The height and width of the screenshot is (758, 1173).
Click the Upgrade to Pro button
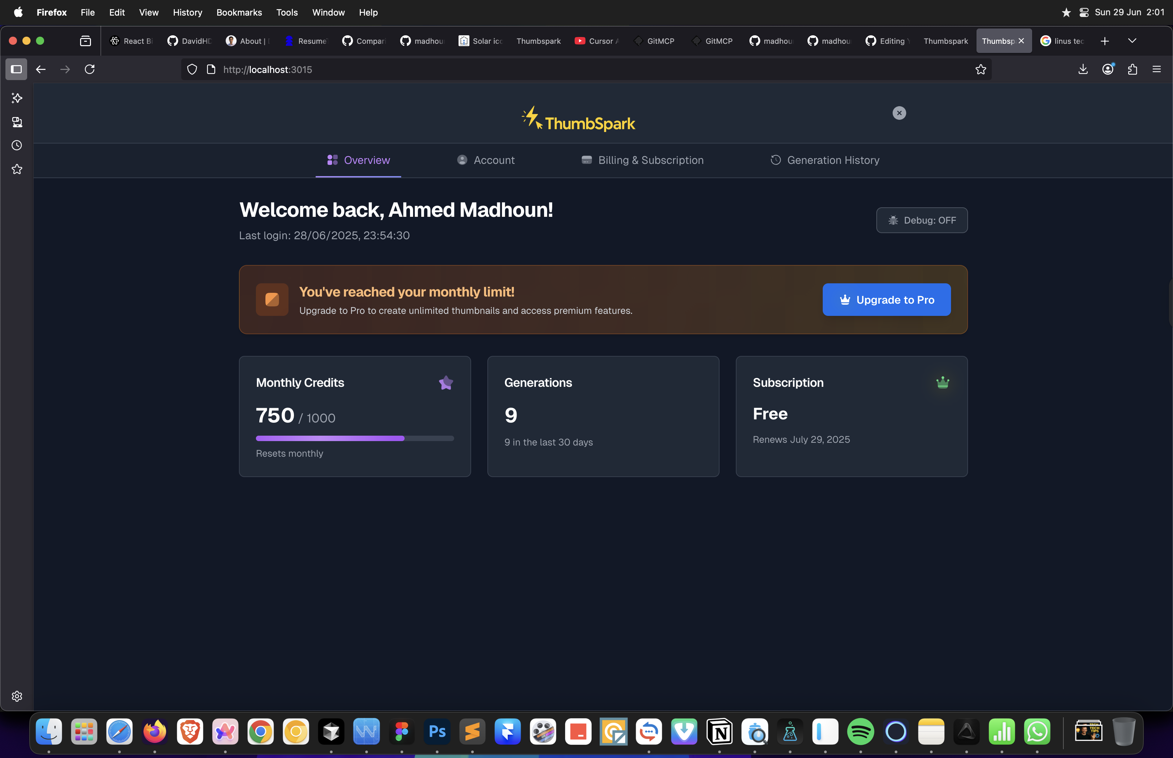[x=886, y=300]
